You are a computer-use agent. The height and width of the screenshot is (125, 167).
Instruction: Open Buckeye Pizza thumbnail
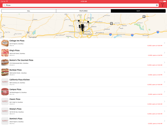(5, 72)
